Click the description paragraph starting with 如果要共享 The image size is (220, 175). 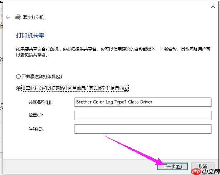pos(113,52)
